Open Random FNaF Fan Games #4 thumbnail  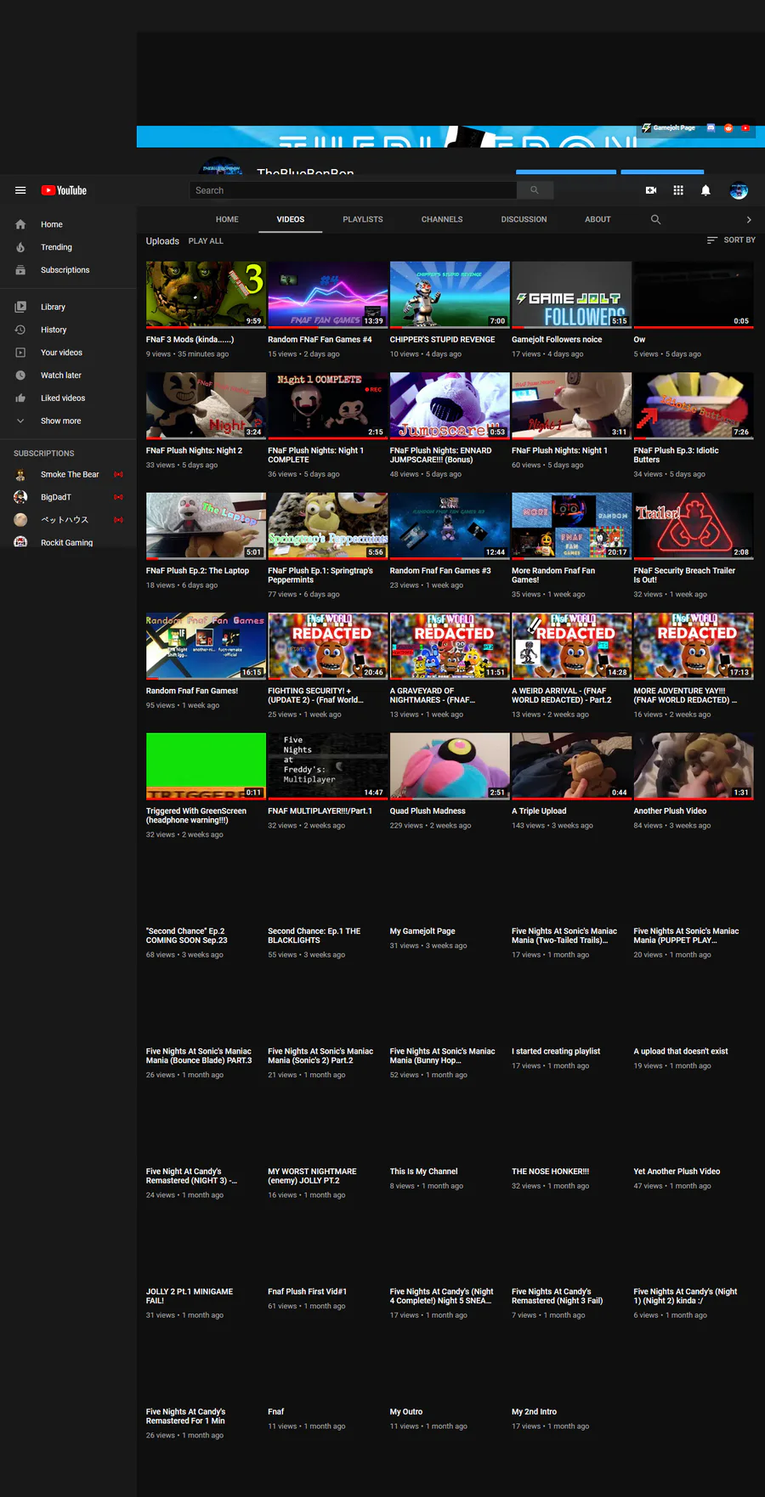coord(328,295)
